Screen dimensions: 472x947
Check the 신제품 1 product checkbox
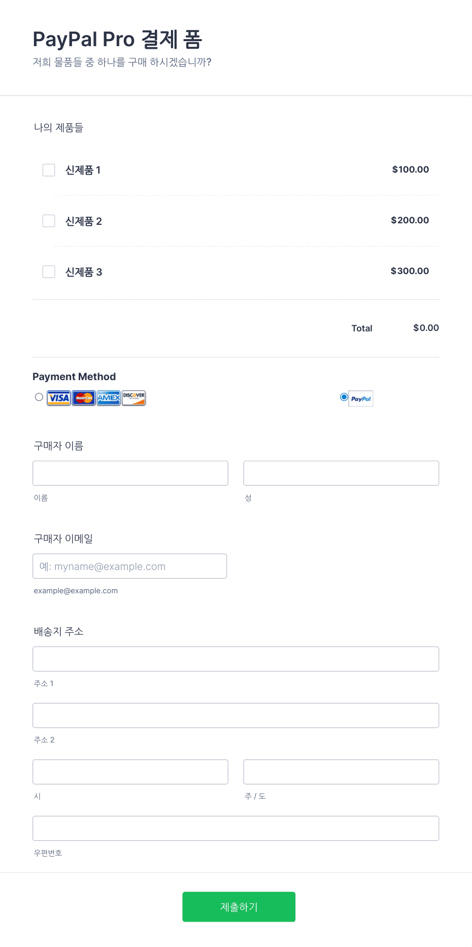[49, 170]
